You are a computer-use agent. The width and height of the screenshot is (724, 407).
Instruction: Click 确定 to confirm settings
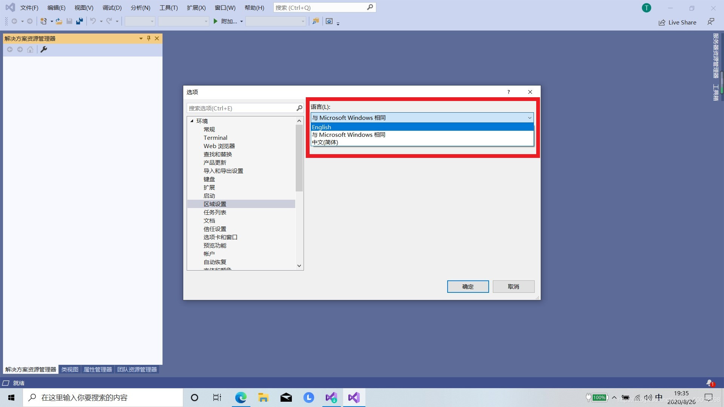468,286
